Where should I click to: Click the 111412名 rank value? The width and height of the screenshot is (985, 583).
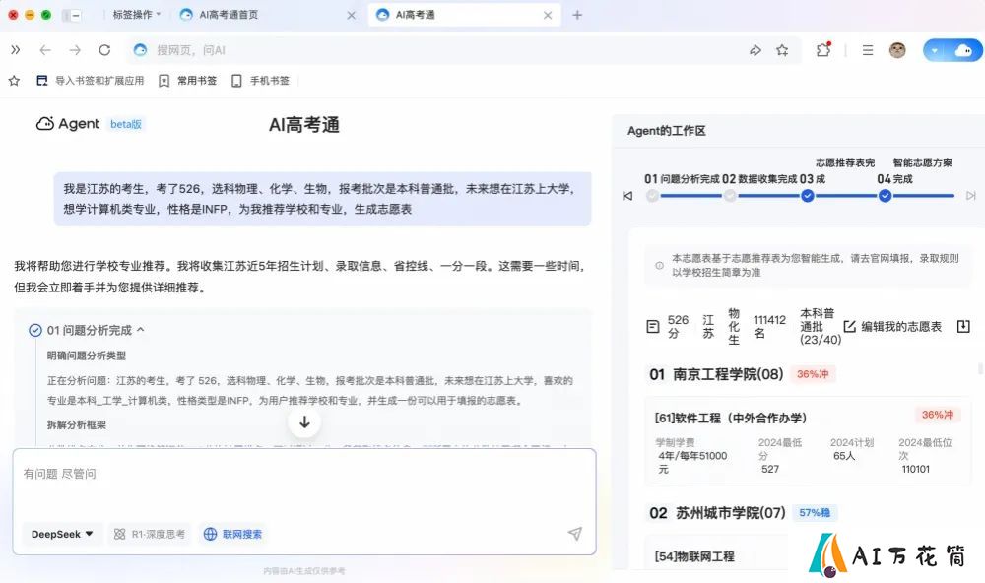tap(769, 327)
